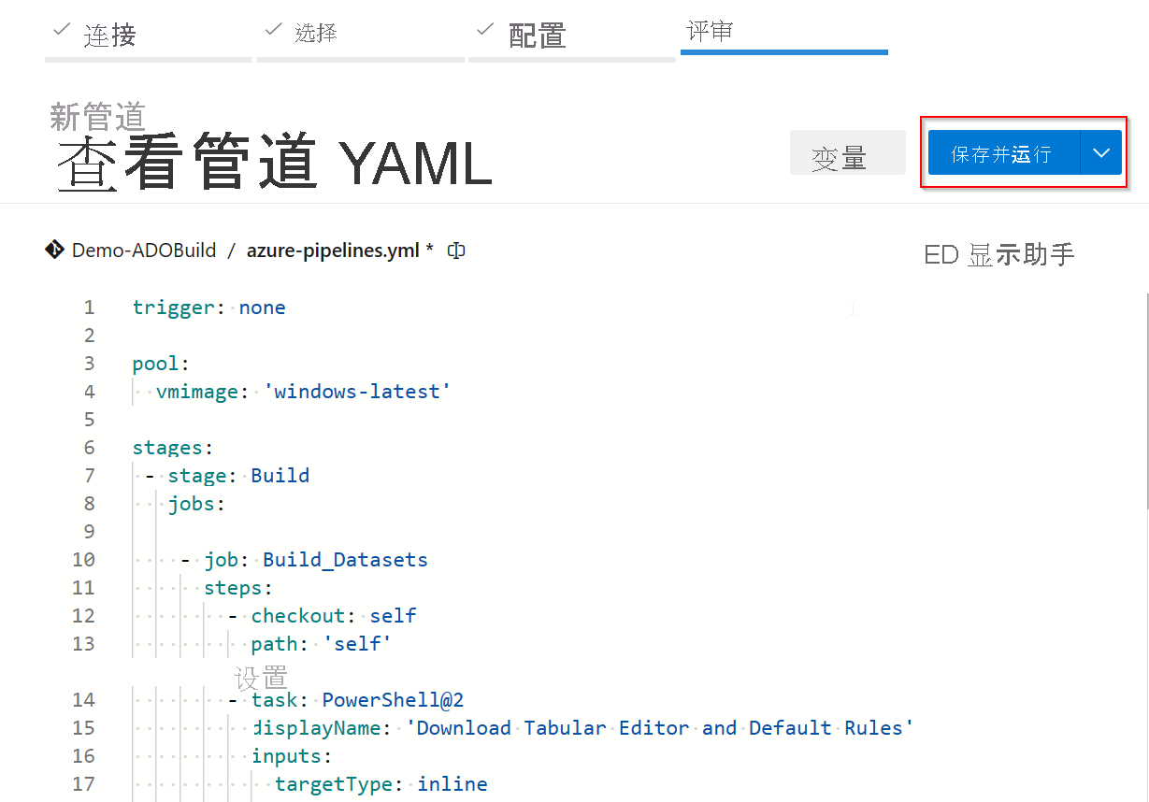
Task: Click the 'pool:' key on line 3
Action: pyautogui.click(x=162, y=364)
